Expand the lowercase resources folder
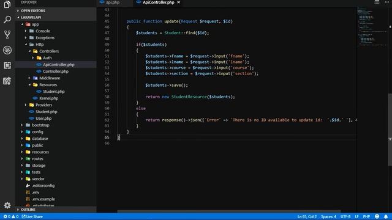 click(x=40, y=152)
